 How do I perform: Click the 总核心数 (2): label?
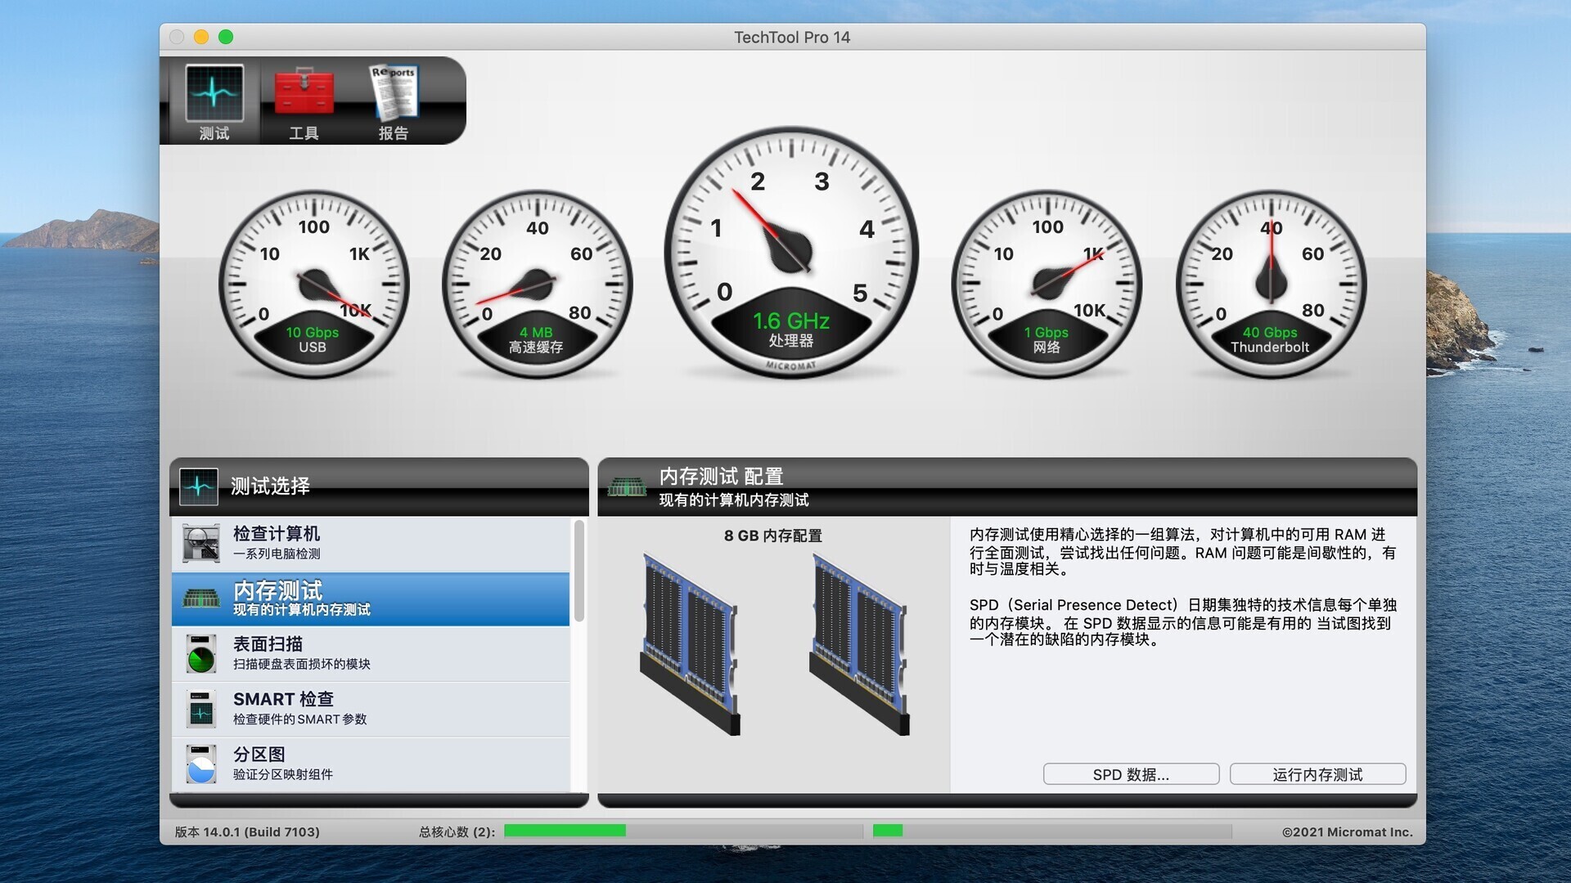(x=457, y=831)
